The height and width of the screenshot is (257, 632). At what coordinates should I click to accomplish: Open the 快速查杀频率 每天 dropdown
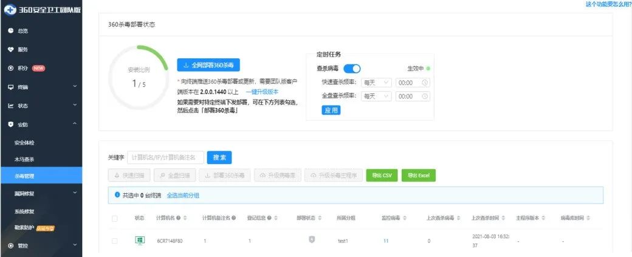(376, 83)
